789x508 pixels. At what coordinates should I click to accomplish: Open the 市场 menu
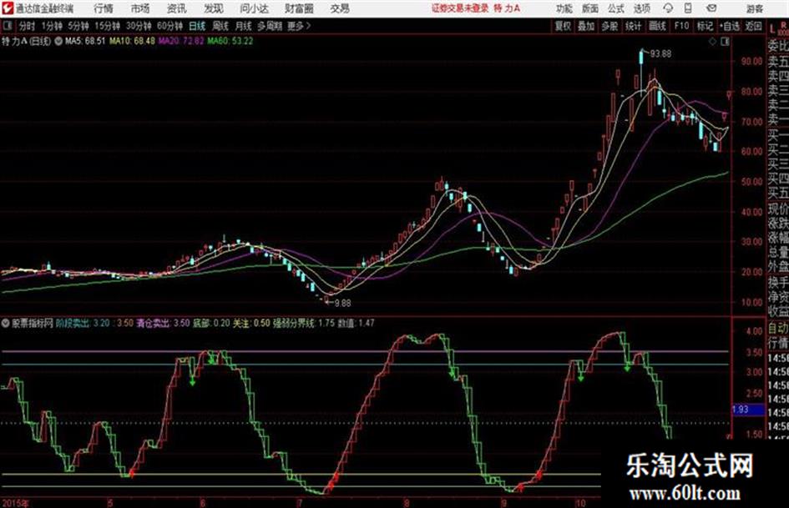[140, 8]
